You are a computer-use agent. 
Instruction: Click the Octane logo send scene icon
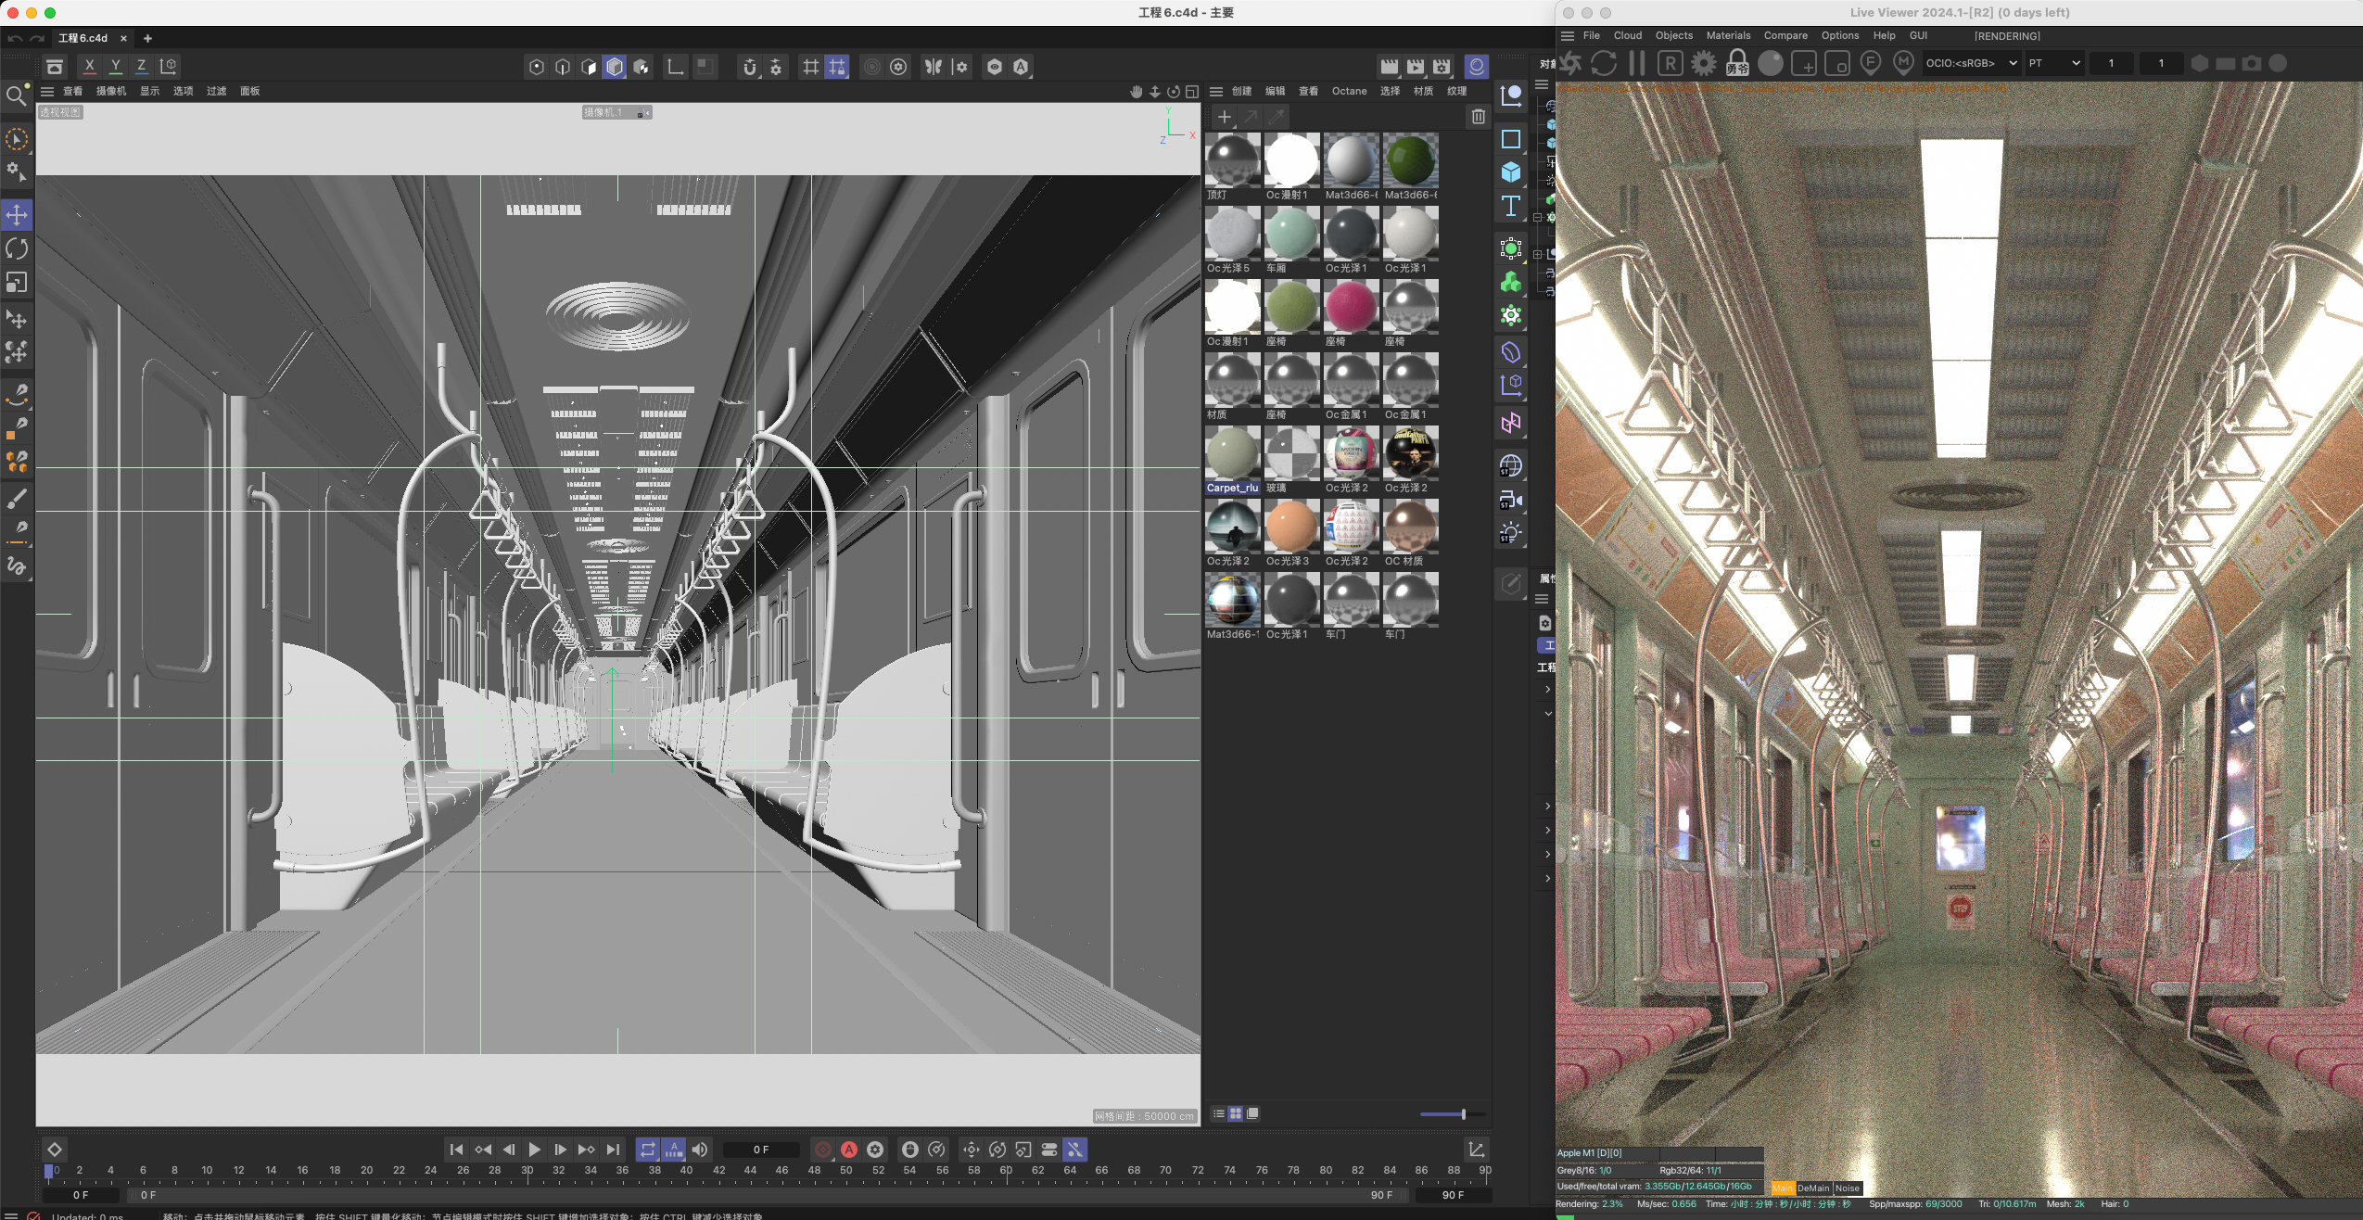[1570, 63]
